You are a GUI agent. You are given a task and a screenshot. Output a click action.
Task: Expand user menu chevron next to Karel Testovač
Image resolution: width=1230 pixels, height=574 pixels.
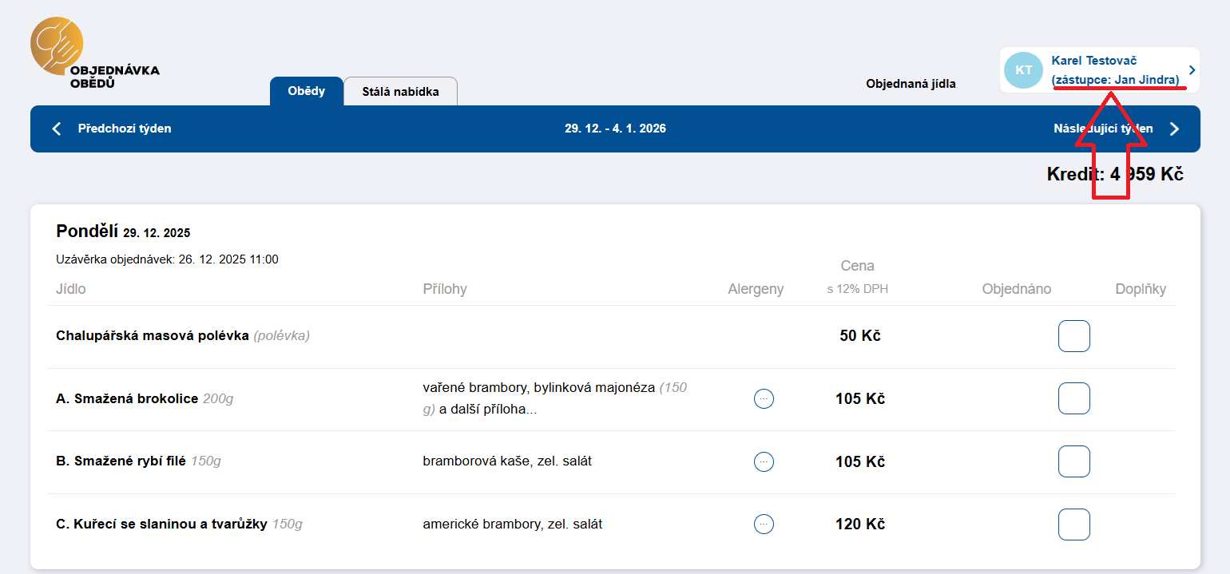coord(1192,70)
